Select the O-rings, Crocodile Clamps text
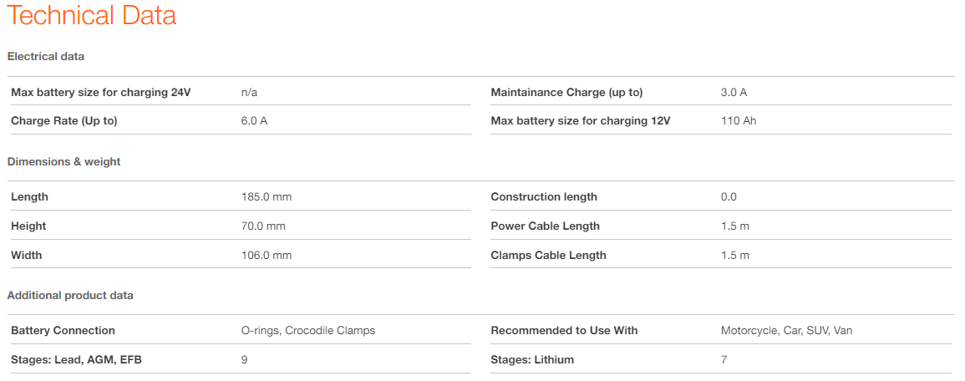 point(308,331)
